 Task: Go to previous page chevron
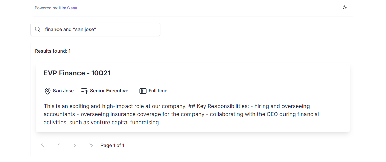59,145
